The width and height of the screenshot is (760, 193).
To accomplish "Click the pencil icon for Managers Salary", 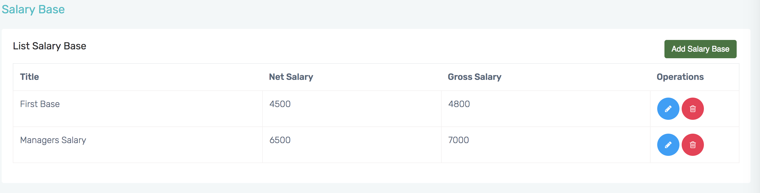I will tap(668, 145).
